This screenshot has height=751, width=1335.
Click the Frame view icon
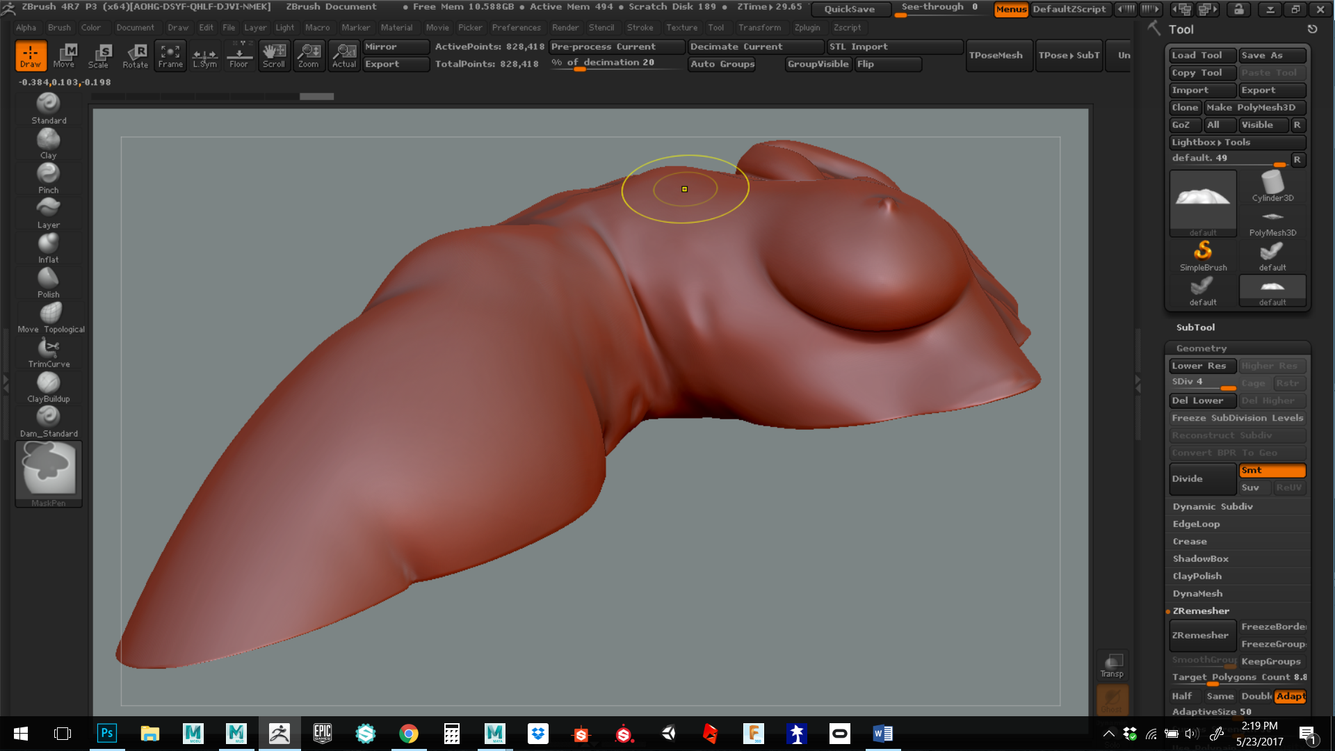click(x=170, y=56)
